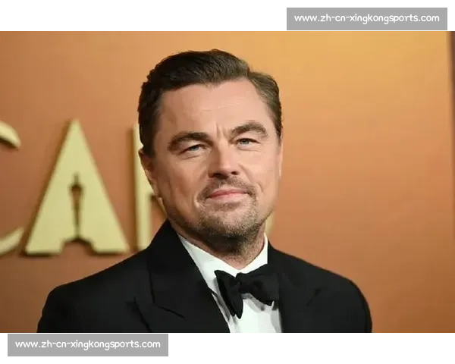The height and width of the screenshot is (364, 455).
Task: Click the gold letter partially hidden behind the head
Action: click(143, 197)
